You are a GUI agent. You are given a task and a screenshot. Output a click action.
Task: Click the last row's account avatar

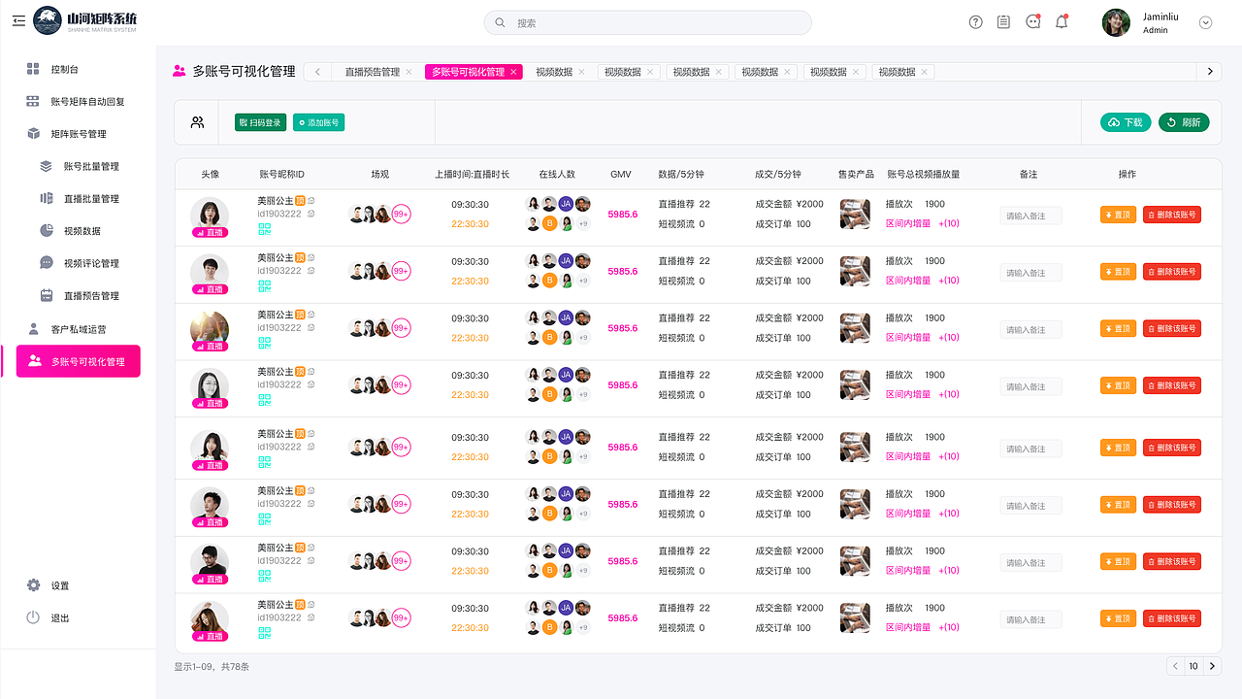tap(210, 620)
